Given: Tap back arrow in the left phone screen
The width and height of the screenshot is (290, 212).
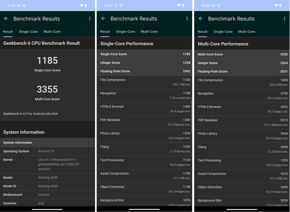Looking at the screenshot, I should coord(6,18).
